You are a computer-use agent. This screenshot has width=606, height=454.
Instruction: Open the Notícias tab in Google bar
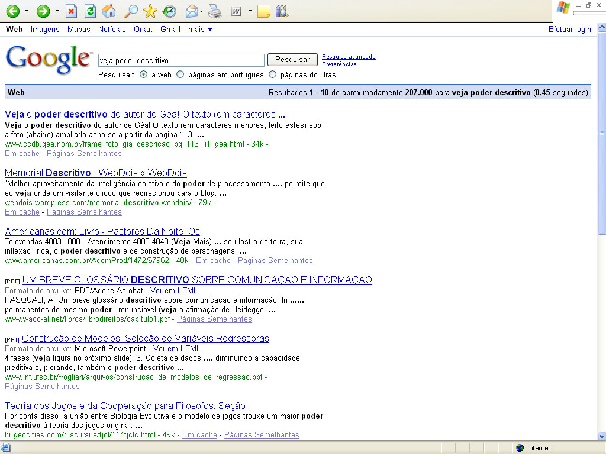tap(112, 30)
